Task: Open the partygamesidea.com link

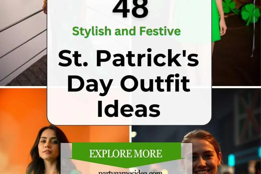Action: coord(130,172)
